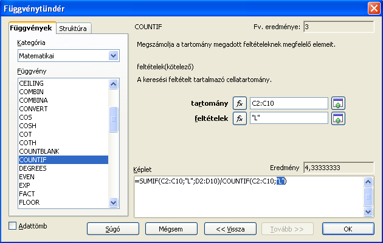Click the Fv. eredménye result field
This screenshot has height=243, width=383.
click(339, 27)
